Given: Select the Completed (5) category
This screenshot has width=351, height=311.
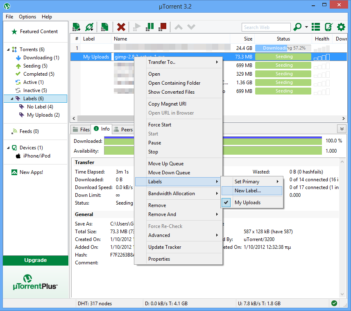Looking at the screenshot, I should click(39, 74).
